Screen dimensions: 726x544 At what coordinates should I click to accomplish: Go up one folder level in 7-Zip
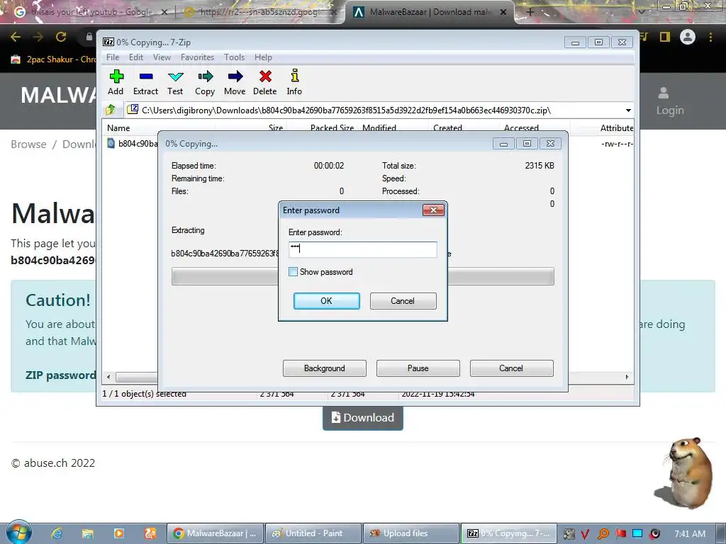(x=111, y=110)
